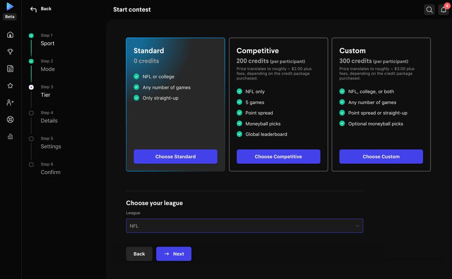The height and width of the screenshot is (279, 452).
Task: Click Choose Competitive button
Action: [278, 156]
